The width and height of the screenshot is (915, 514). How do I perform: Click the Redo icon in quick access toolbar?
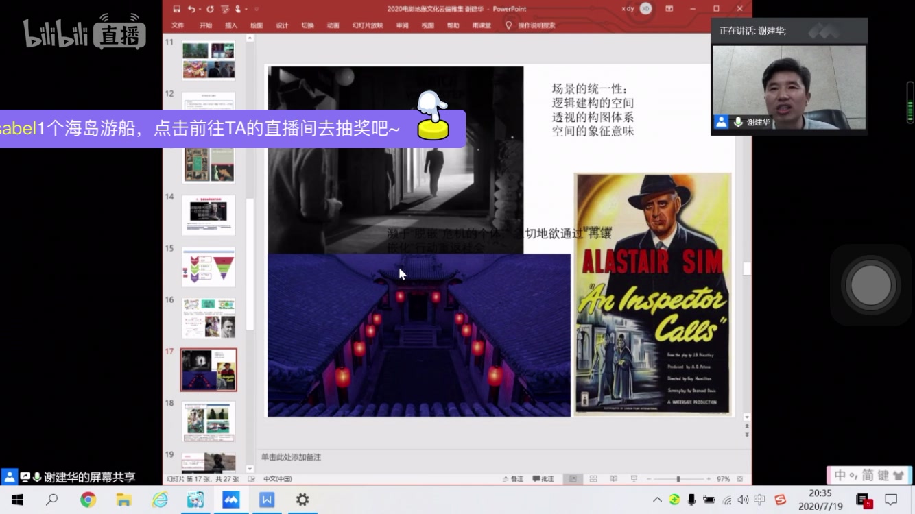click(209, 9)
